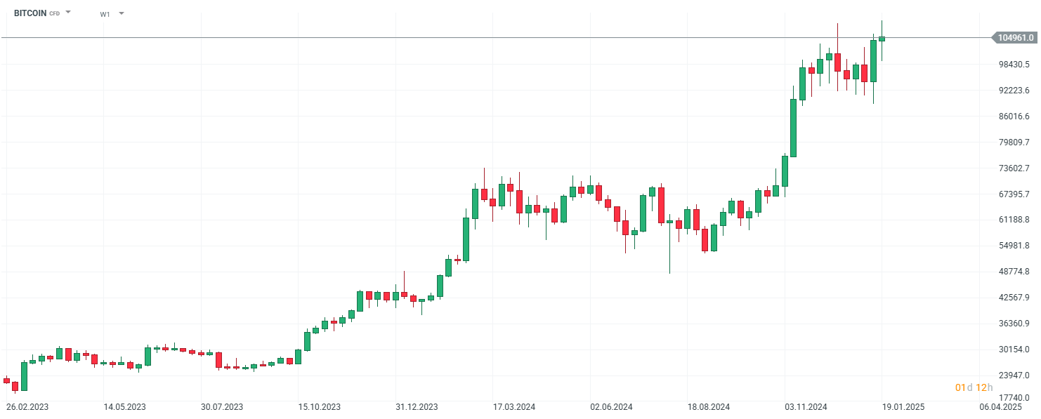Click the BITCOIN CFD instrument name

point(30,13)
